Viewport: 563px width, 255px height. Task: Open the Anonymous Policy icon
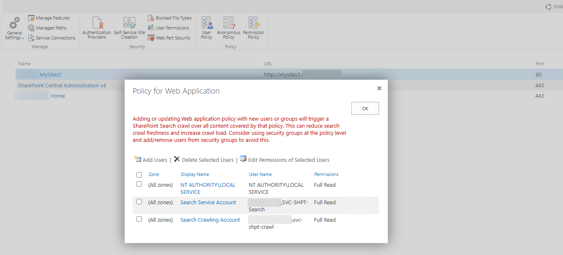coord(229,23)
